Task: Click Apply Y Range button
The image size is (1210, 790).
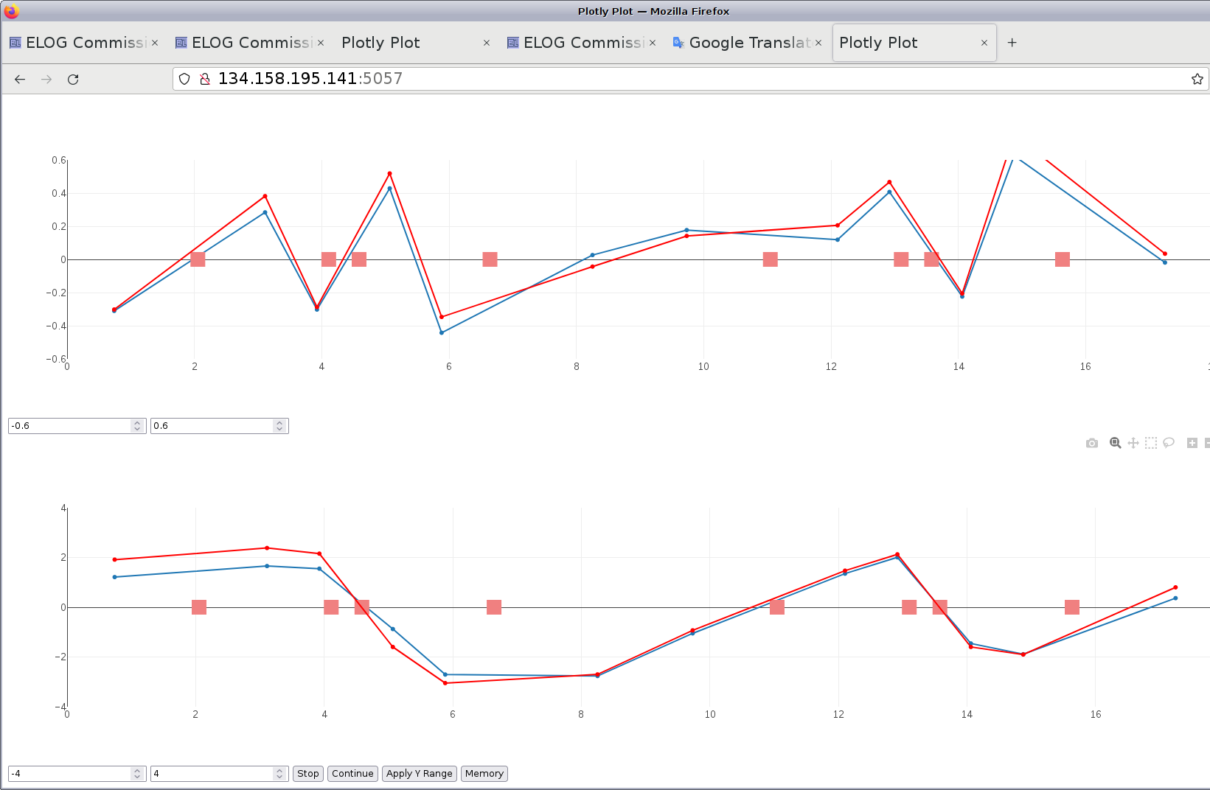Action: tap(419, 773)
